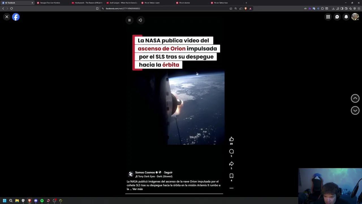Open Brave Rewards triangle icon
Viewport: 362px width, 204px height.
[x=250, y=8]
